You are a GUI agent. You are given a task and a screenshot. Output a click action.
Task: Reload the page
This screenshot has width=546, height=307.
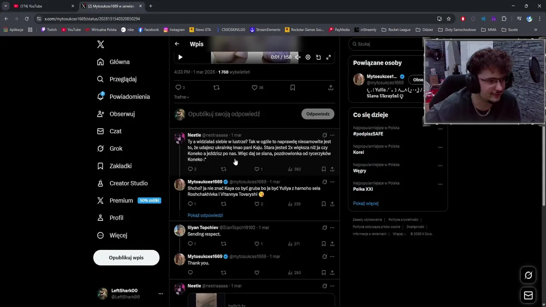coord(26,19)
